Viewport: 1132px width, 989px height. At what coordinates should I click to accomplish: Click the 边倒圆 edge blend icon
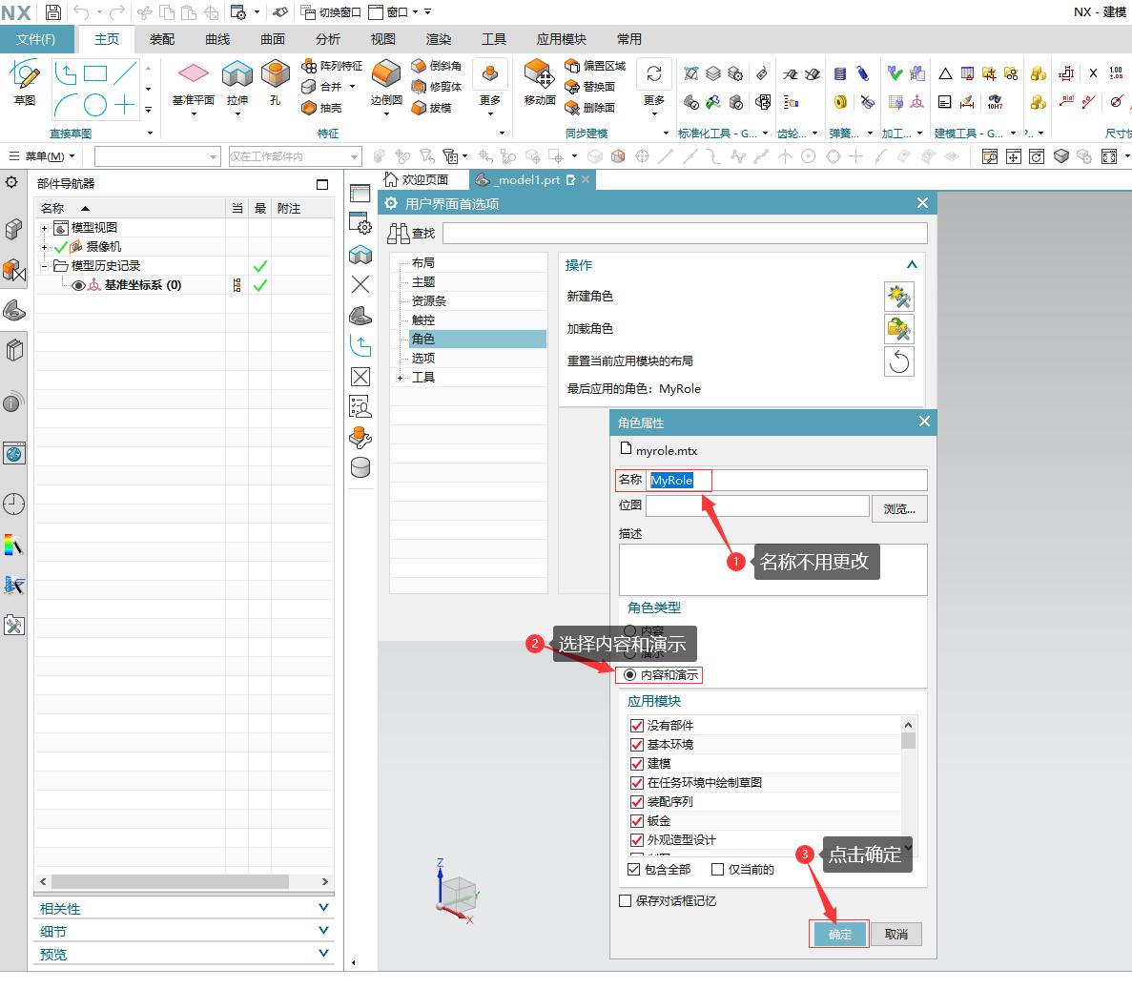tap(386, 74)
